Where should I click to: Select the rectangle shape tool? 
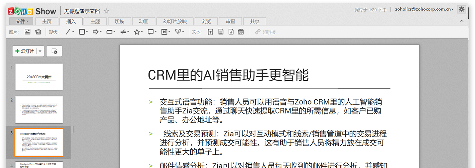coord(82,32)
